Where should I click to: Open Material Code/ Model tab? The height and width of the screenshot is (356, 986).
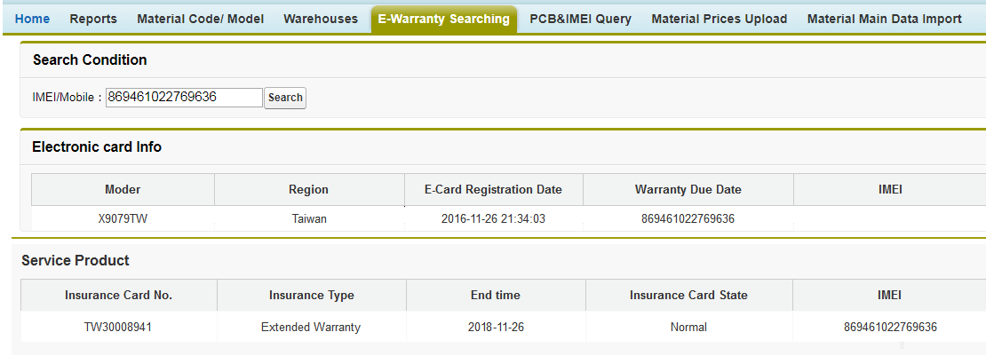(200, 19)
